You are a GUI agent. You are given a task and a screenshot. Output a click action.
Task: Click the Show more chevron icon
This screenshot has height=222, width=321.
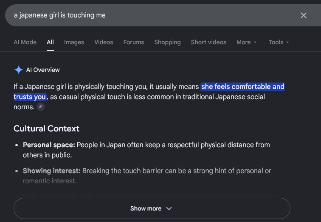169,208
